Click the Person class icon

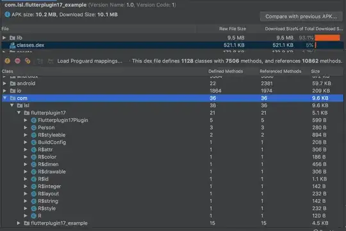[x=33, y=128]
